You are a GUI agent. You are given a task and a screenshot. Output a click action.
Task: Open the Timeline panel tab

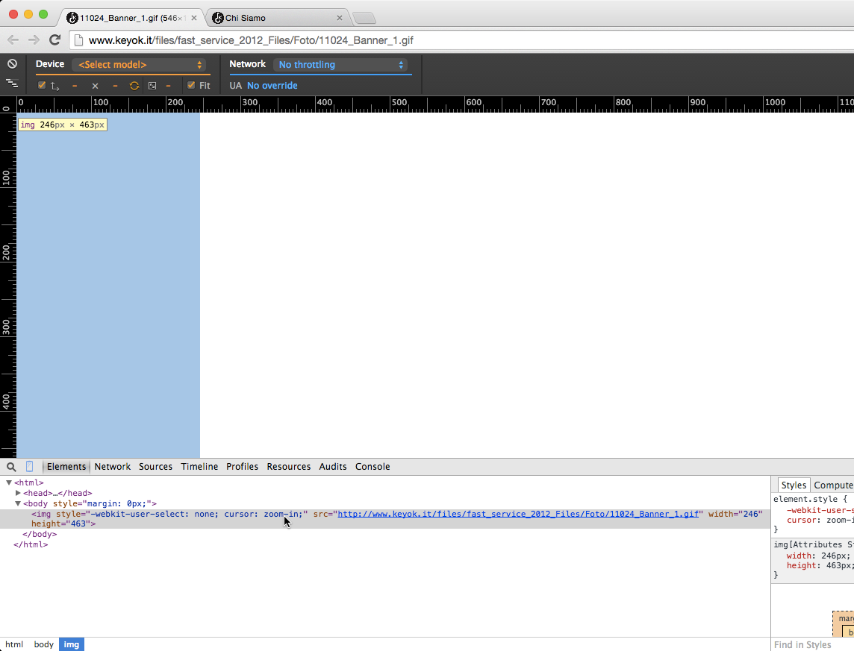(x=199, y=467)
